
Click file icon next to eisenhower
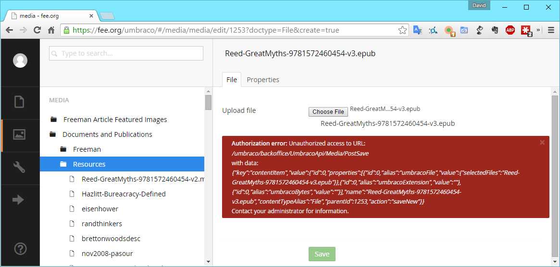[x=72, y=209]
